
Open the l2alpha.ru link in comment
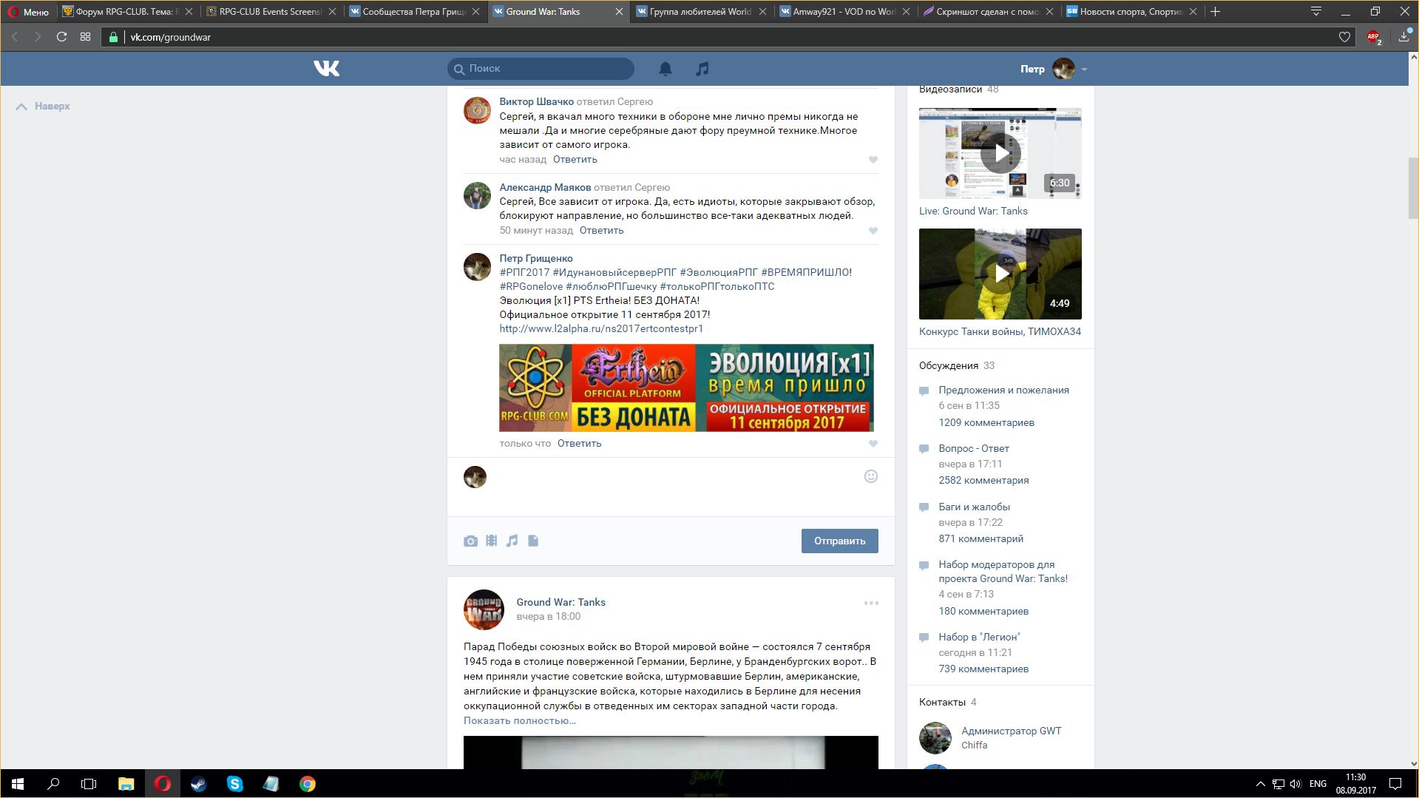point(601,328)
